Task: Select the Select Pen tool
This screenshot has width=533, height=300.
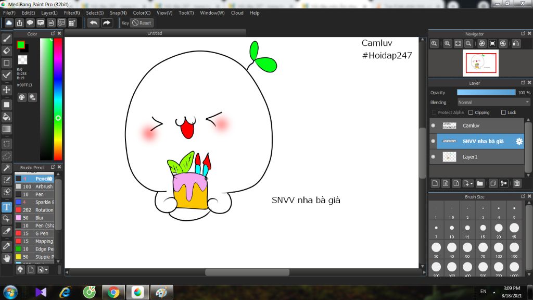Action: (6, 180)
